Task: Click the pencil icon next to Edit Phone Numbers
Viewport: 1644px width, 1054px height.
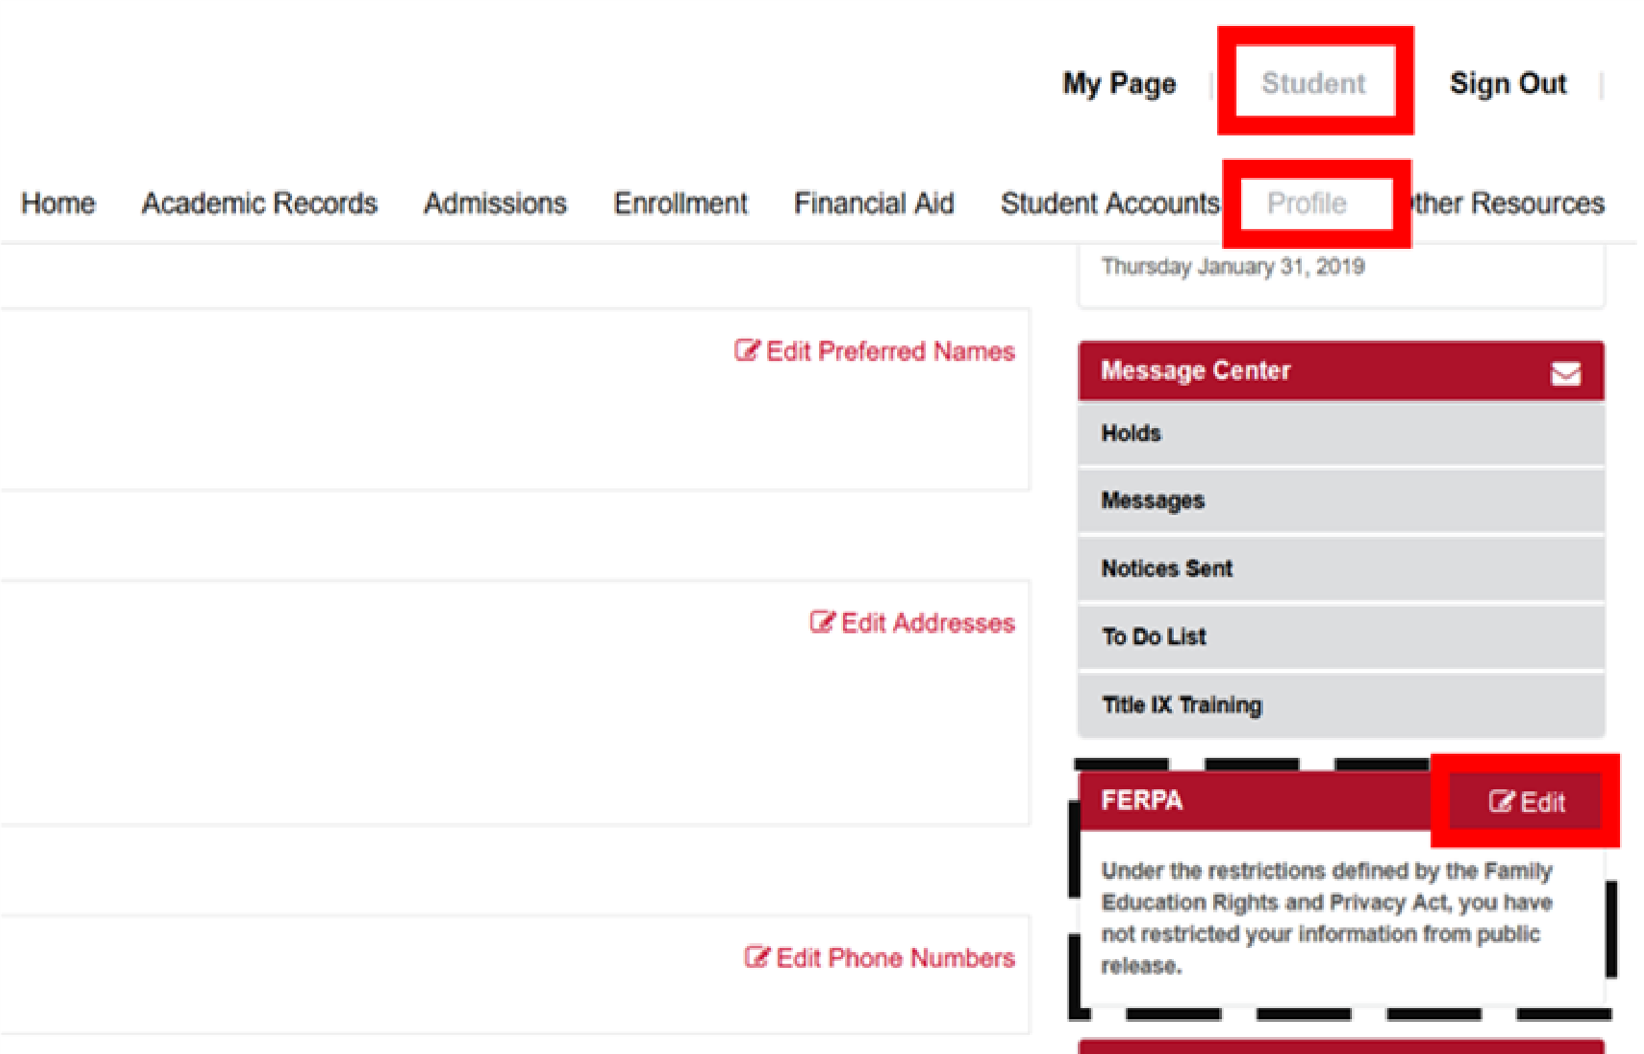Action: tap(757, 957)
